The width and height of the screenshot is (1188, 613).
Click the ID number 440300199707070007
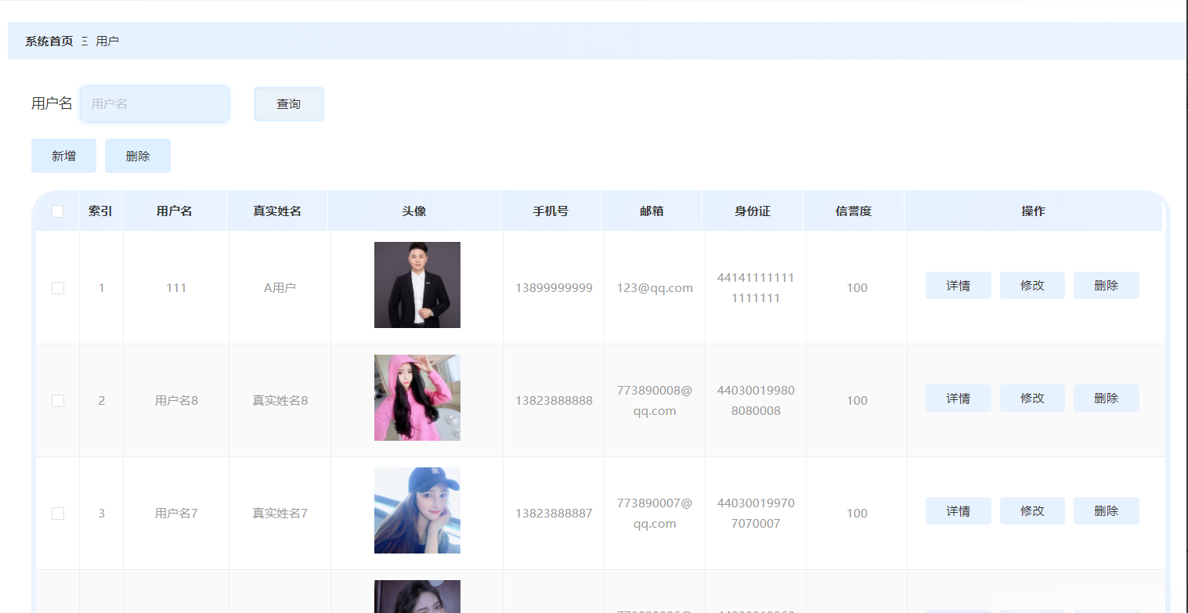[x=756, y=514]
